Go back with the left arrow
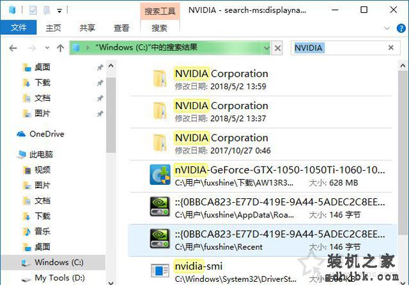 pos(13,48)
